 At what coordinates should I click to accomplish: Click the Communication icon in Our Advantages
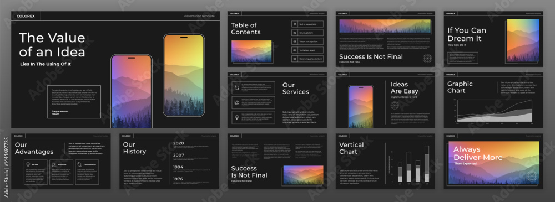[x=80, y=164]
